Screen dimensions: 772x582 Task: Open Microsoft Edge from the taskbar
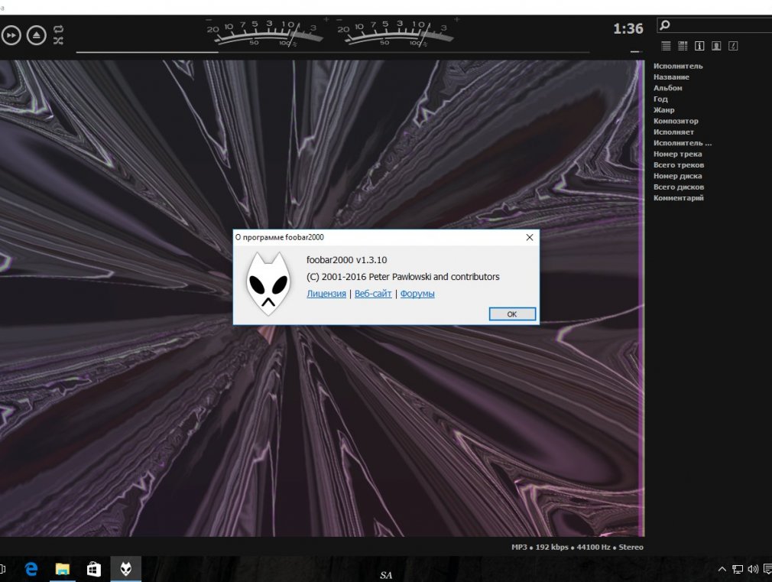tap(31, 569)
